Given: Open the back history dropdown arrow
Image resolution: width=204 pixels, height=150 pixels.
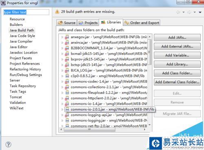Looking at the screenshot, I should pos(184,12).
